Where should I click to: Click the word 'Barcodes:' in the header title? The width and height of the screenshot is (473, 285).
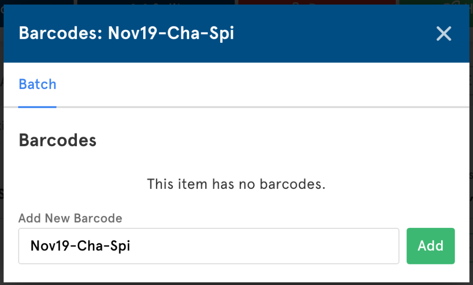pyautogui.click(x=60, y=33)
